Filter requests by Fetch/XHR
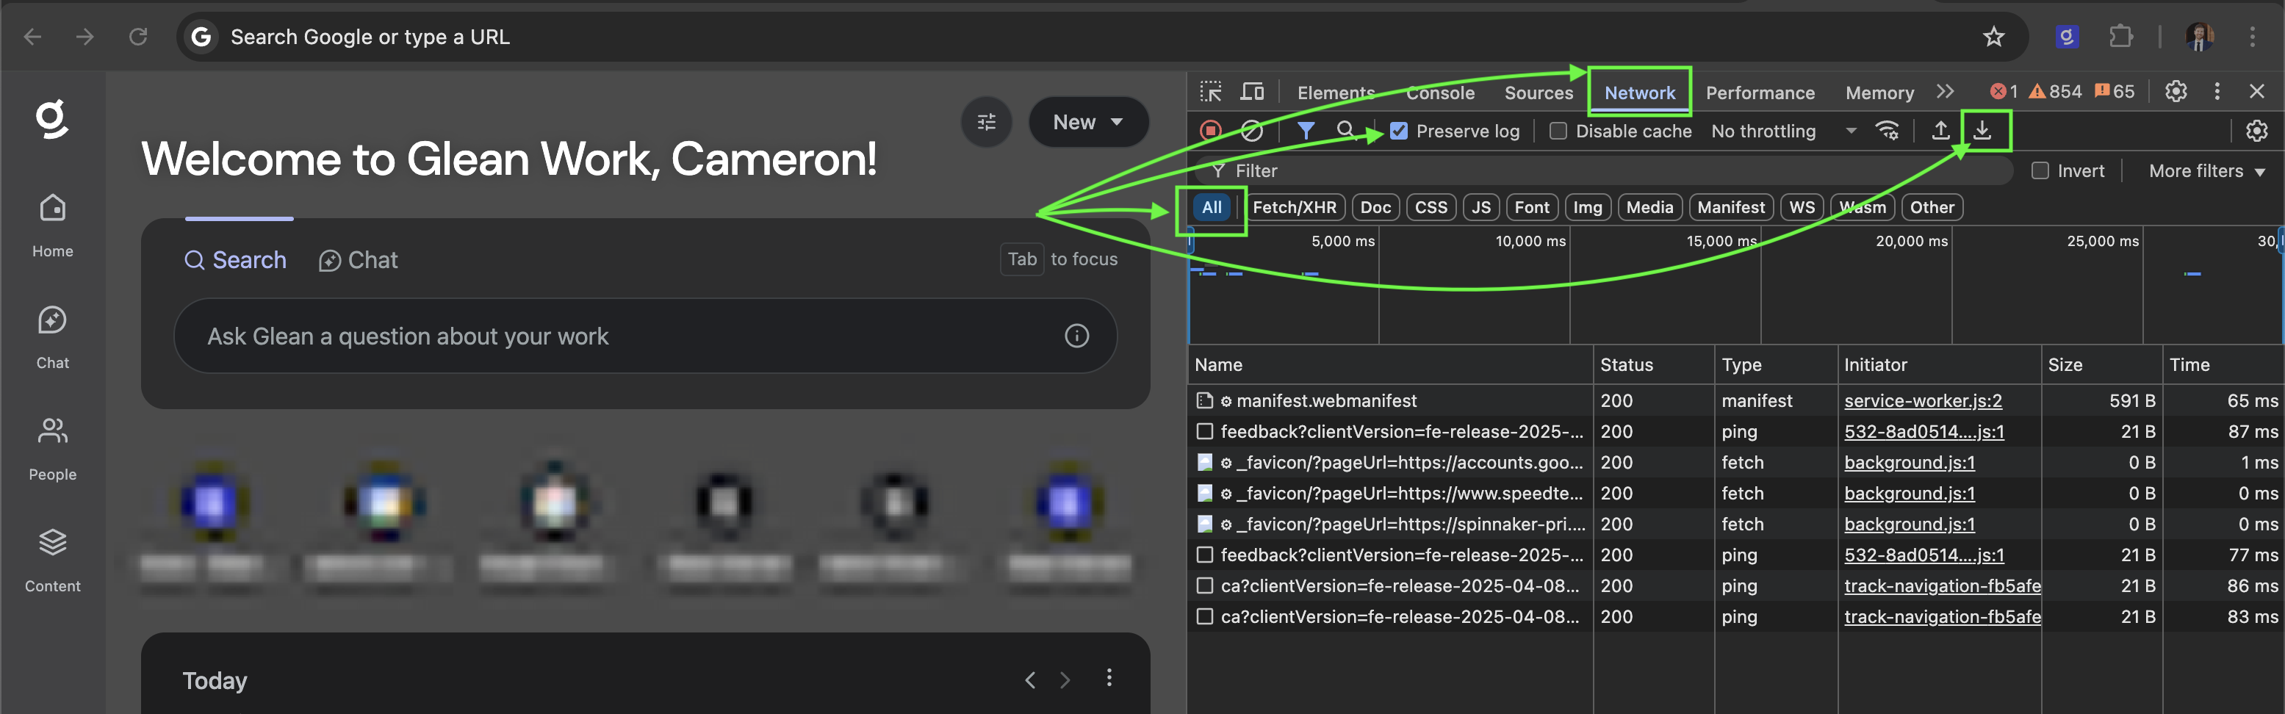Viewport: 2285px width, 714px height. pos(1293,208)
